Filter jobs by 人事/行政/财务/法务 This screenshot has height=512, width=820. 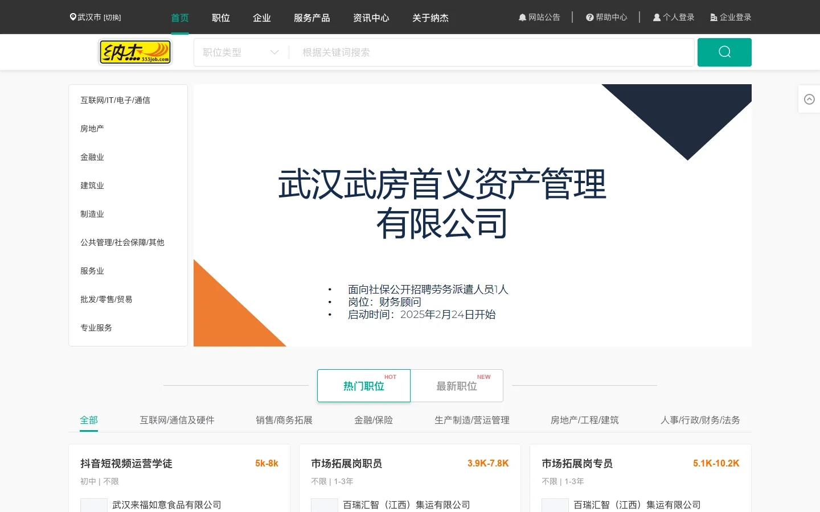tap(700, 420)
